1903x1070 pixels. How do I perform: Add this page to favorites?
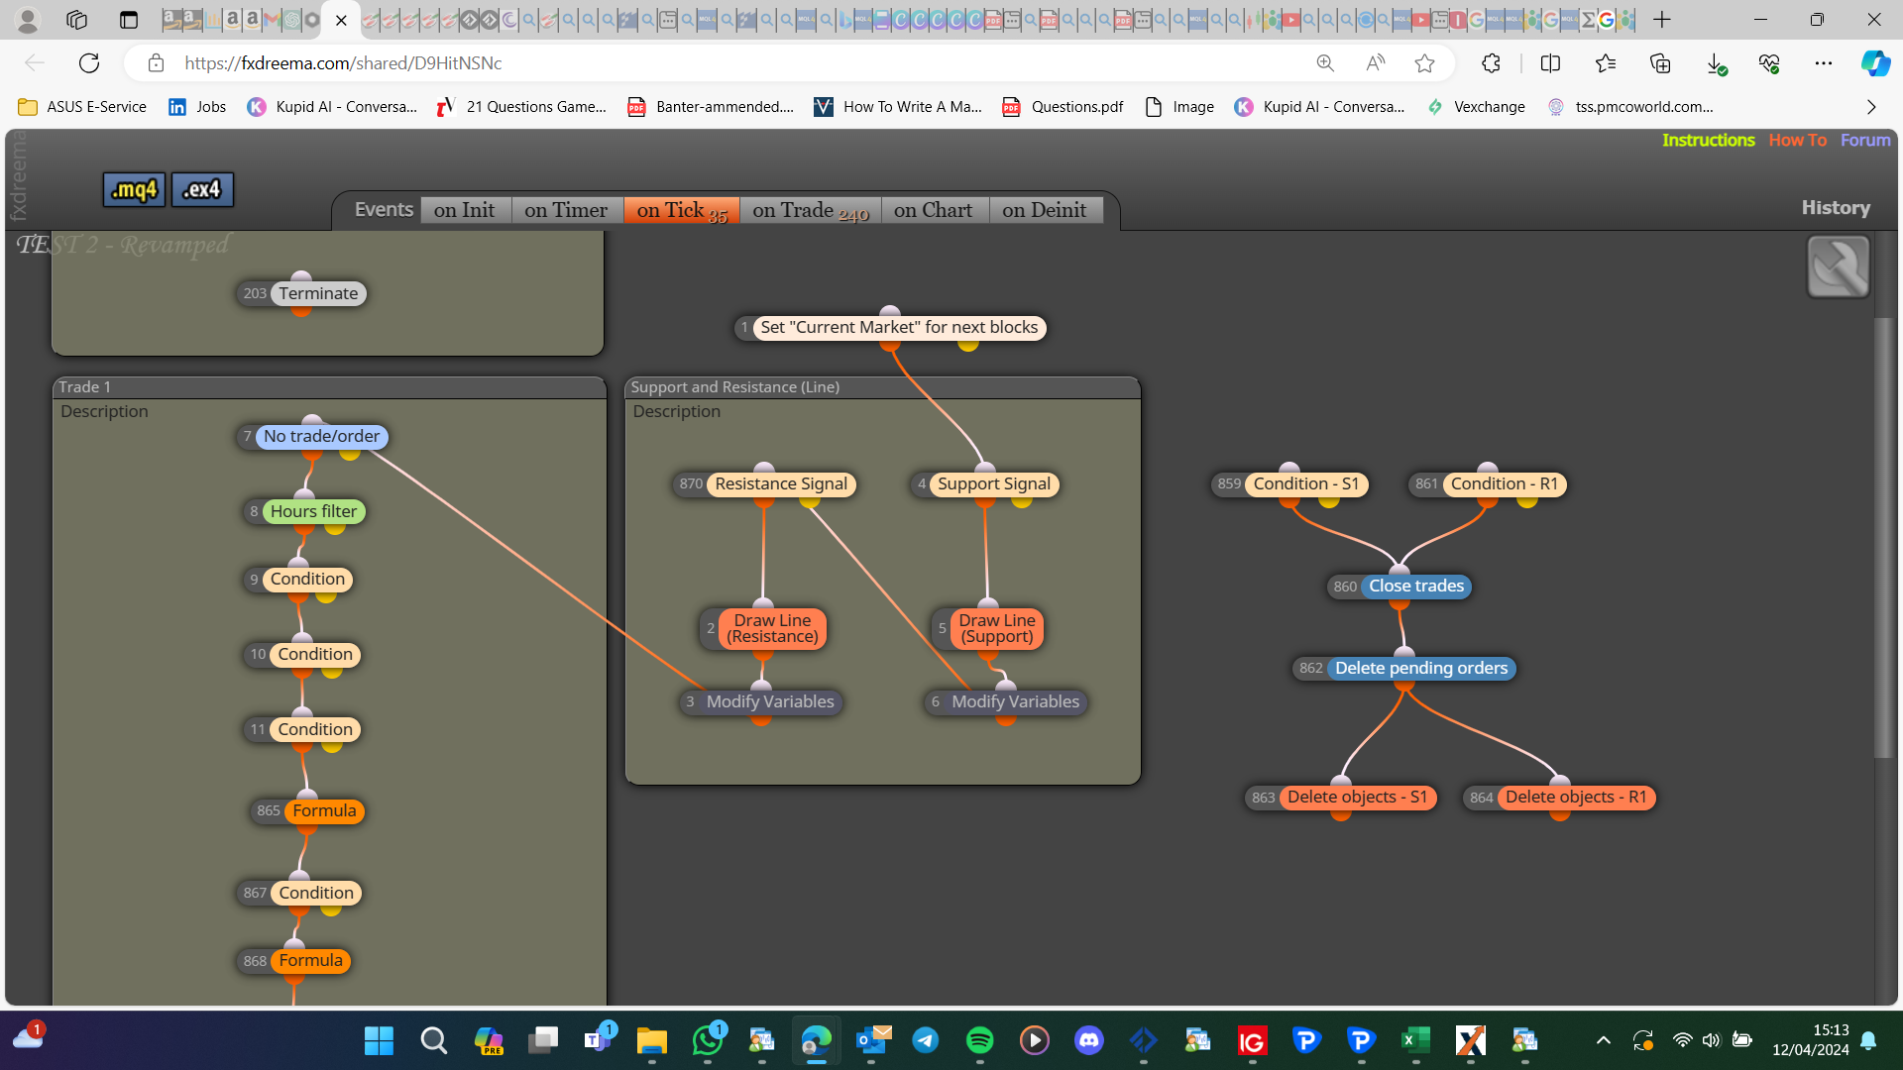pyautogui.click(x=1424, y=63)
